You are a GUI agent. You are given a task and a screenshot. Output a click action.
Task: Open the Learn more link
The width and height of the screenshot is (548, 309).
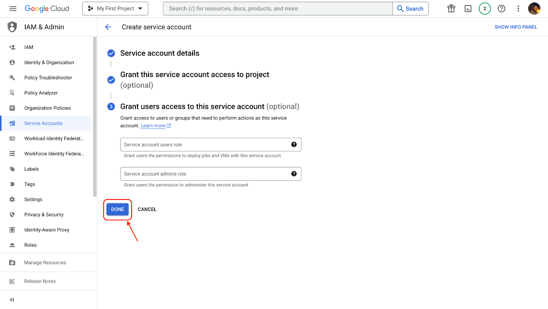153,126
